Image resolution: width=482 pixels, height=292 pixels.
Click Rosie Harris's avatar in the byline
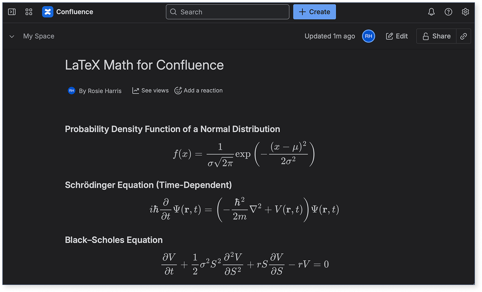tap(71, 90)
